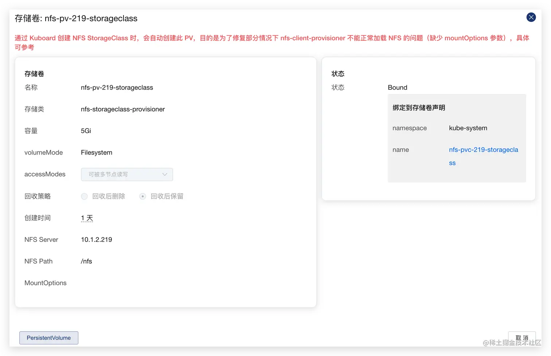
Task: Click the storage class nfs-storageclass-provisioner
Action: pyautogui.click(x=123, y=109)
